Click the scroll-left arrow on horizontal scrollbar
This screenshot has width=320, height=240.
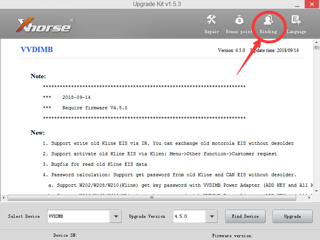[4, 198]
